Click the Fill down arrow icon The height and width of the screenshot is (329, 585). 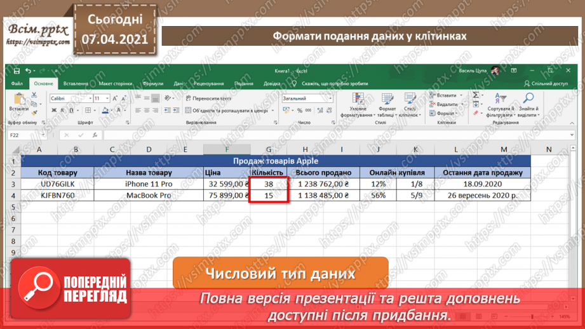pos(476,104)
